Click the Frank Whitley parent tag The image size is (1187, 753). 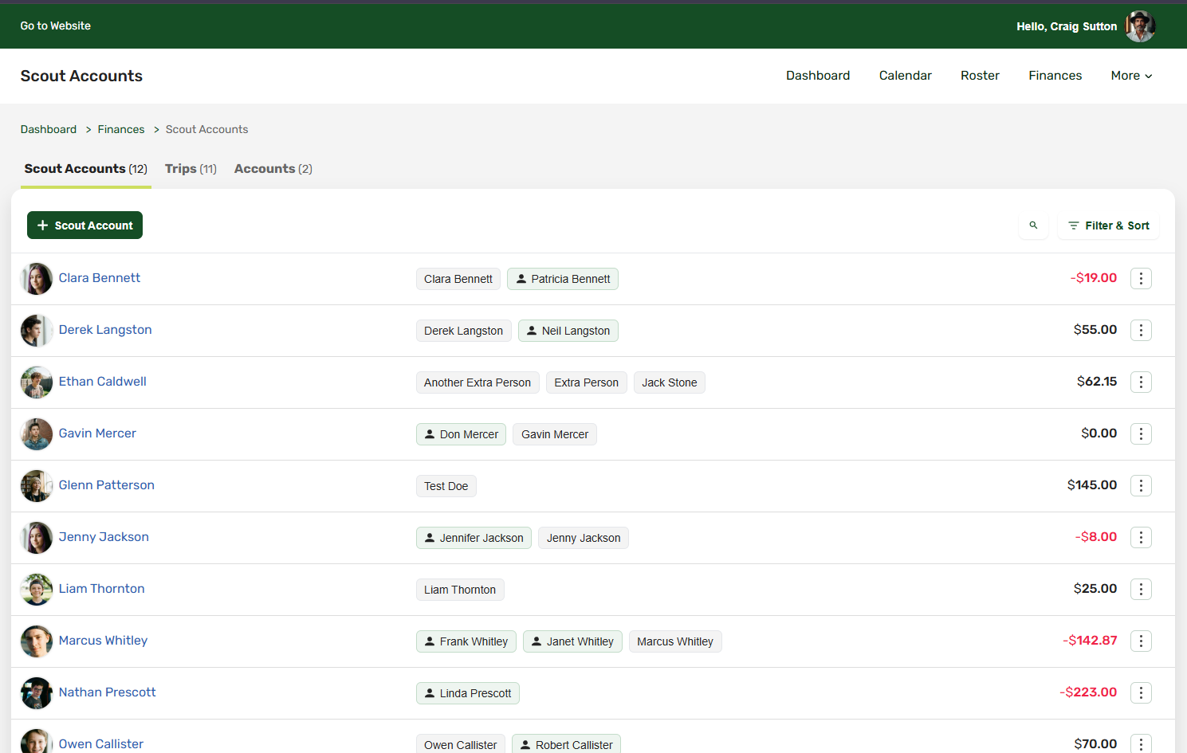pyautogui.click(x=466, y=641)
